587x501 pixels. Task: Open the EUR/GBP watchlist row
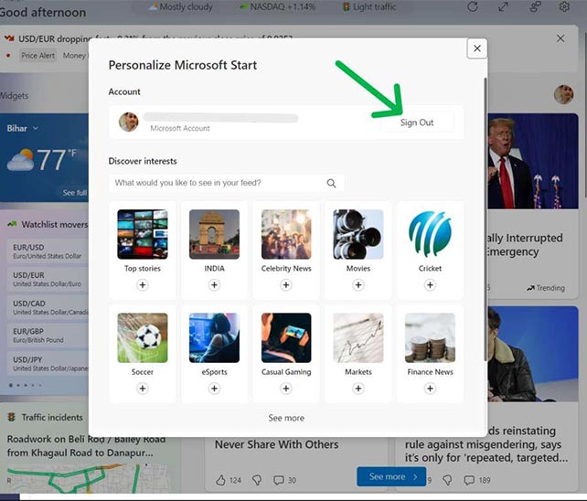pos(48,336)
